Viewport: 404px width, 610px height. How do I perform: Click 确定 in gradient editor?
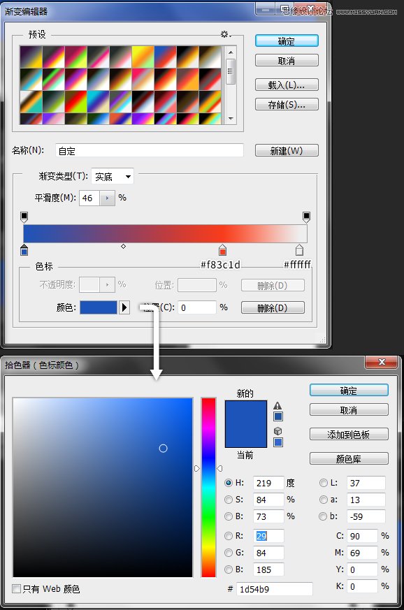point(287,41)
